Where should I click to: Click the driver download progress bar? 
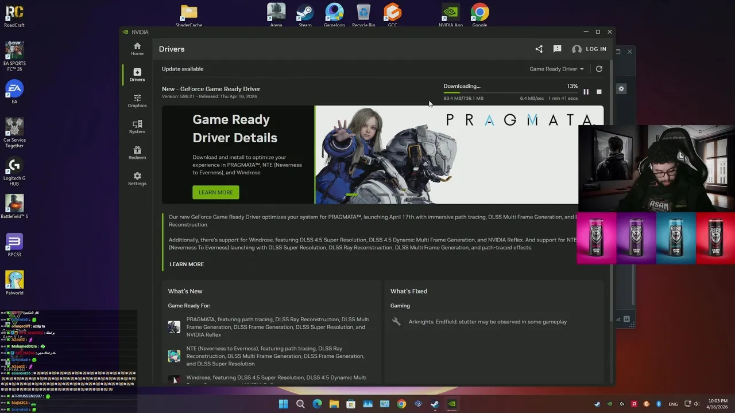coord(510,92)
